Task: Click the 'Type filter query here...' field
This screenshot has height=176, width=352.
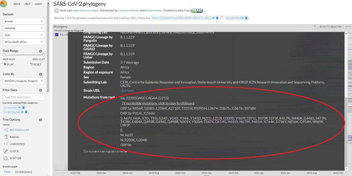Action: [x=24, y=97]
